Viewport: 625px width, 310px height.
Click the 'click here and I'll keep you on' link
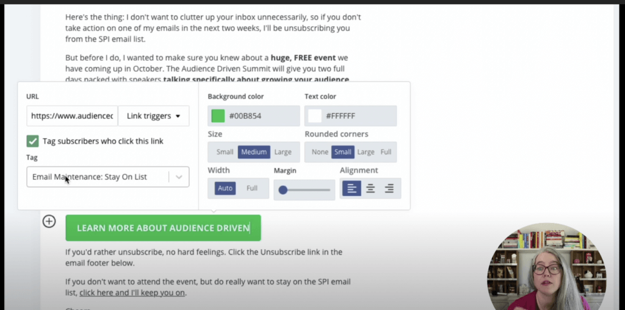click(132, 293)
